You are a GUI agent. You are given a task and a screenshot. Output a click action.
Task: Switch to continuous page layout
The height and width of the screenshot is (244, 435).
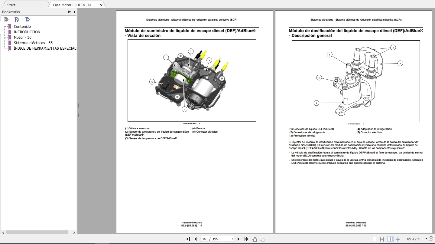(x=382, y=239)
